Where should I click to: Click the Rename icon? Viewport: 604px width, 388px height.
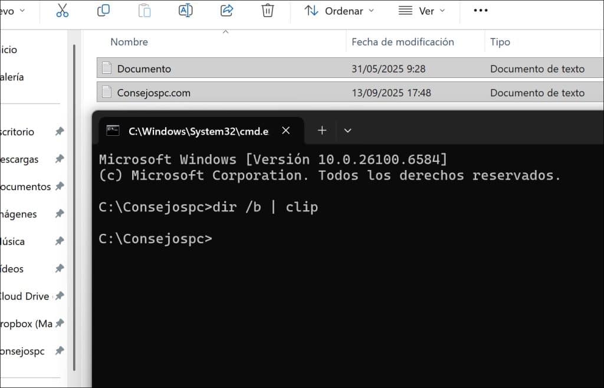click(x=185, y=11)
